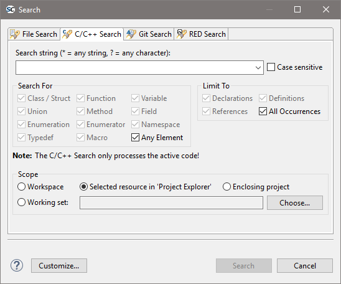Switch to the Git Search tab

tap(149, 34)
